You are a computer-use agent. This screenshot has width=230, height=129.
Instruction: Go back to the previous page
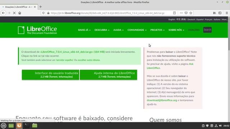click(x=3, y=13)
